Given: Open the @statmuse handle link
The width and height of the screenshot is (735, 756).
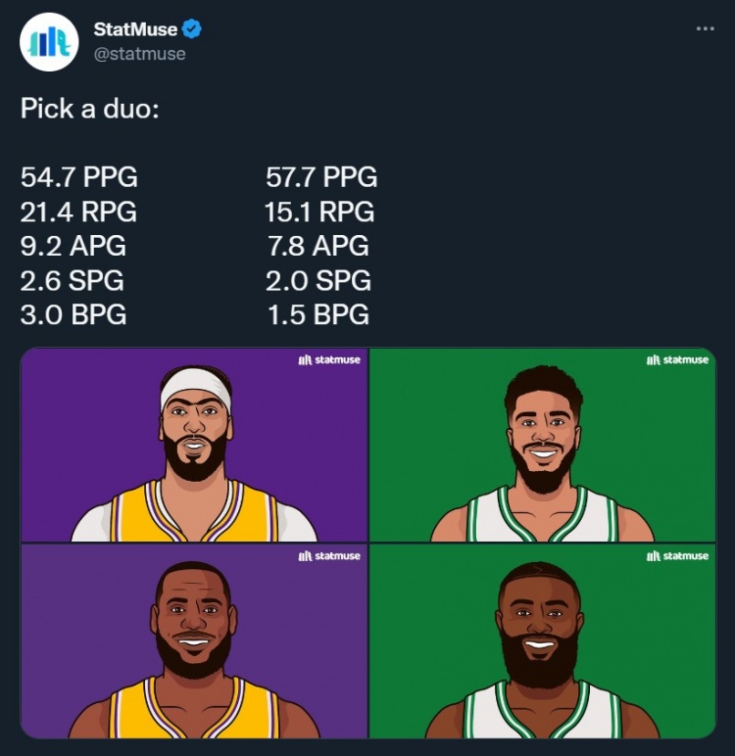Looking at the screenshot, I should (x=139, y=54).
